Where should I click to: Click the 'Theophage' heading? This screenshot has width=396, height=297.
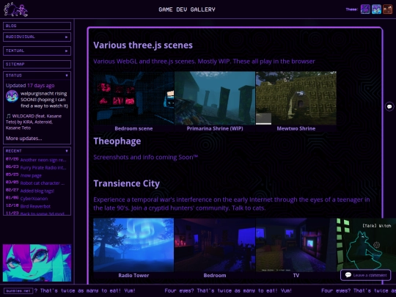(117, 142)
